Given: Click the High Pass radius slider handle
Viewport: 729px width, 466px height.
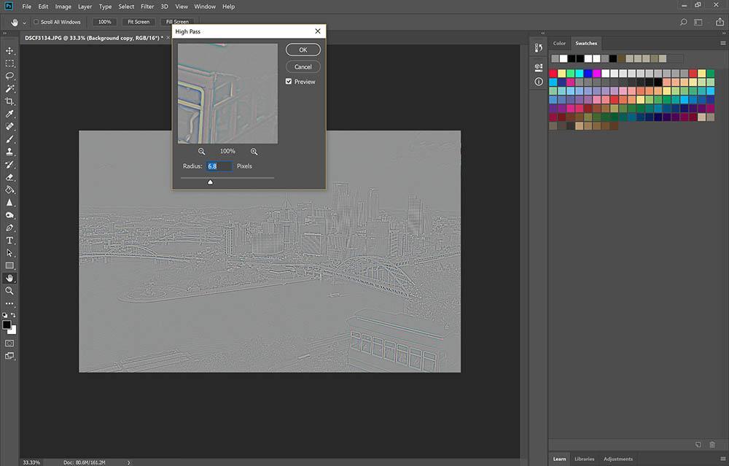Looking at the screenshot, I should [210, 182].
